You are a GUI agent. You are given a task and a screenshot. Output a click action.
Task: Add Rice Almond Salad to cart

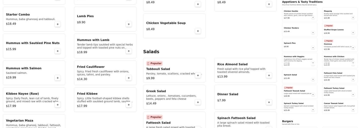click(269, 75)
